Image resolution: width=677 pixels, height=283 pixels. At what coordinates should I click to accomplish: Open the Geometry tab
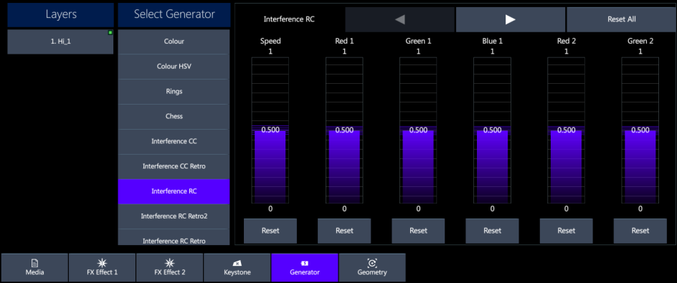[x=372, y=267]
